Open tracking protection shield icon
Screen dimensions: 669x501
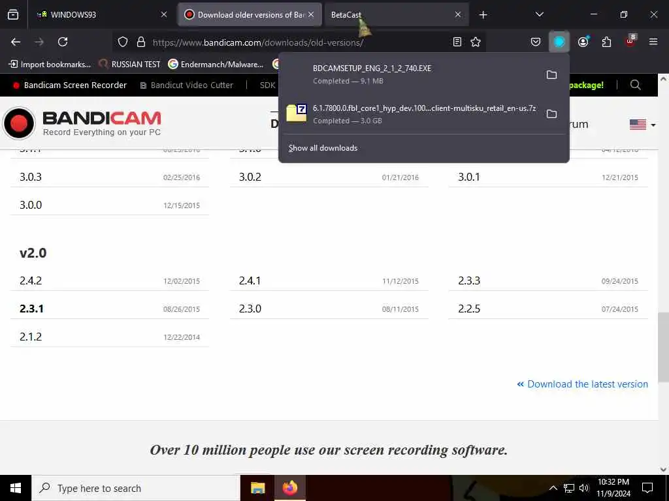(123, 42)
